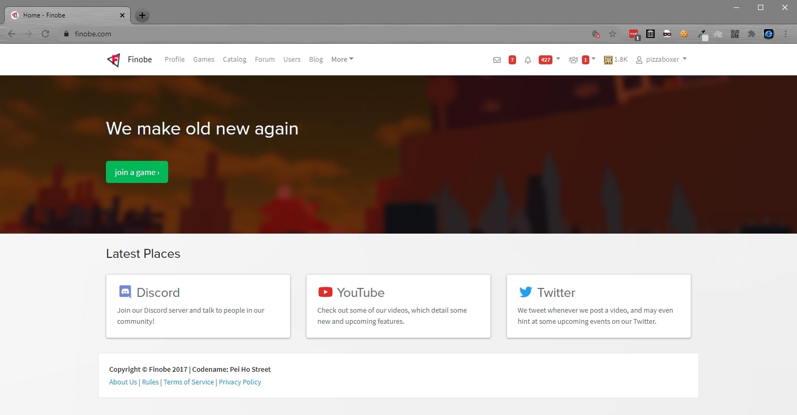Open the black pillar building extension icon
The height and width of the screenshot is (415, 797).
pyautogui.click(x=650, y=34)
